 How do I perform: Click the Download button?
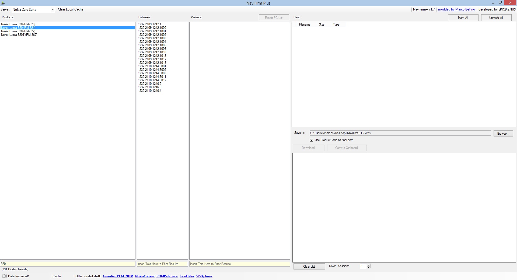pos(308,148)
